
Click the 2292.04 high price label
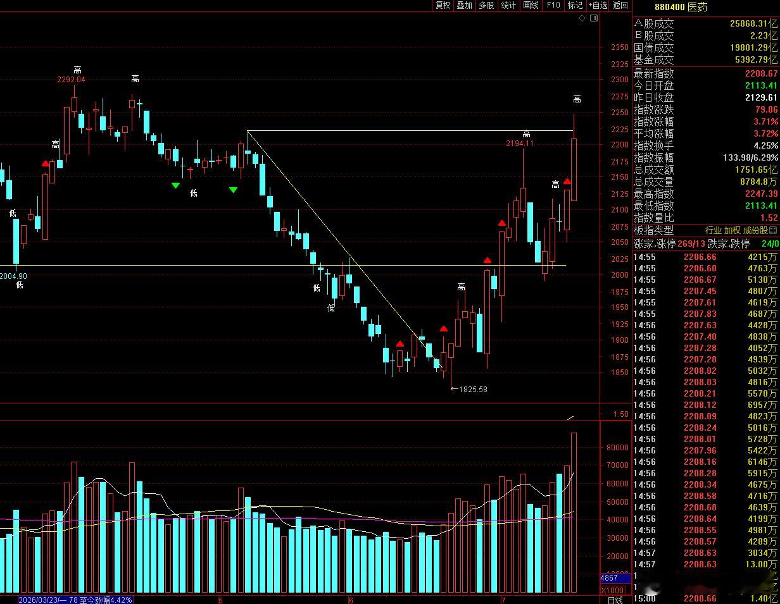point(71,80)
